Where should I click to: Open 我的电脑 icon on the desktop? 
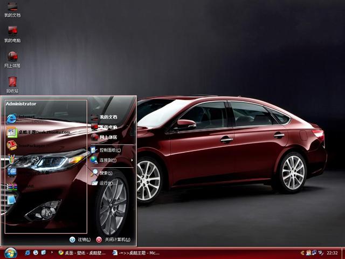12,35
